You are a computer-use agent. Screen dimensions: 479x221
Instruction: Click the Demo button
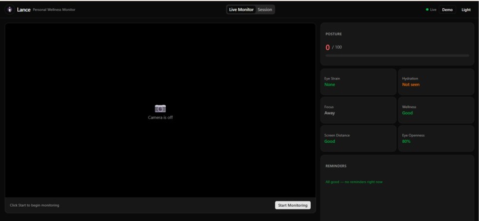(448, 9)
